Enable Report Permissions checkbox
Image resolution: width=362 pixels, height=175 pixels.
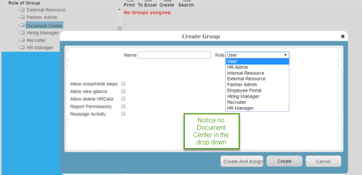coord(123,106)
